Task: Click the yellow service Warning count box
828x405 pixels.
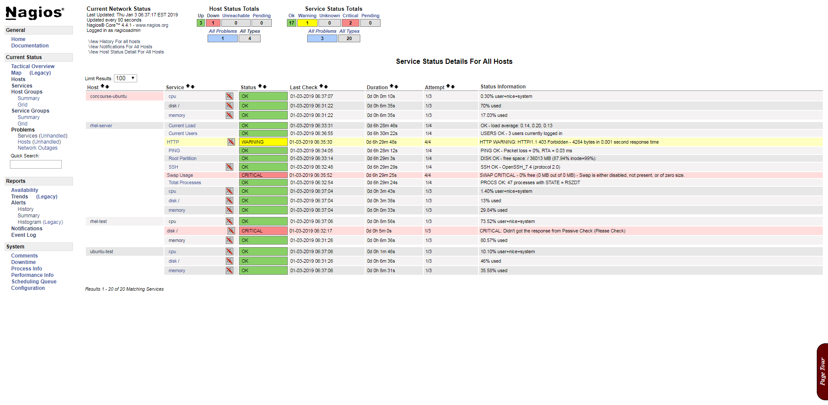Action: pyautogui.click(x=307, y=23)
